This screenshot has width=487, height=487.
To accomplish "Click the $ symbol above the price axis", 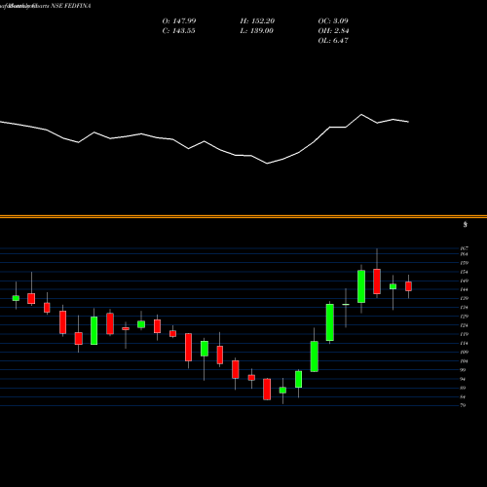I will [466, 224].
